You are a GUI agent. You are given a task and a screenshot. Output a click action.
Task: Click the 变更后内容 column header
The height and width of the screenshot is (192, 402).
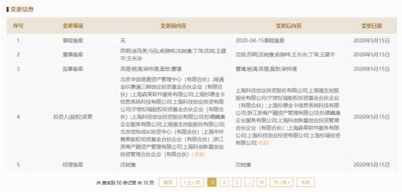click(x=288, y=26)
